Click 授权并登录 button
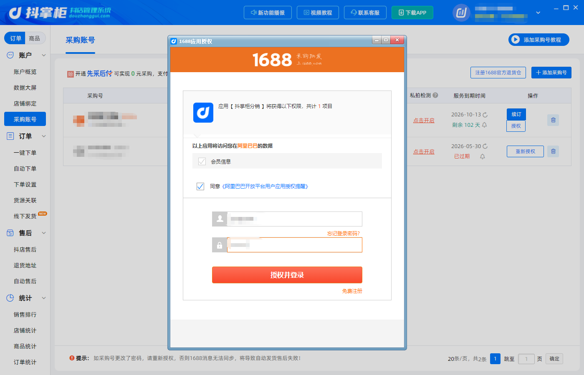584x375 pixels. click(x=287, y=275)
